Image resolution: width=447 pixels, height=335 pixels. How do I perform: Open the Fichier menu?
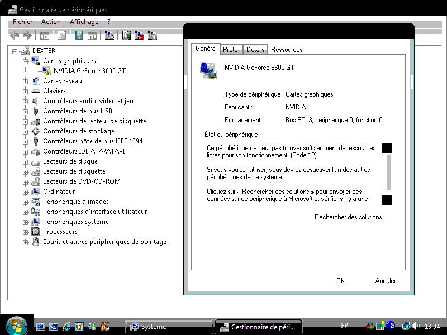pyautogui.click(x=22, y=22)
